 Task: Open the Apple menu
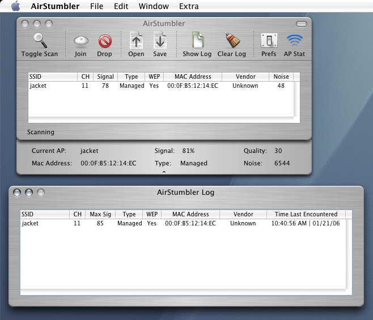pyautogui.click(x=15, y=6)
